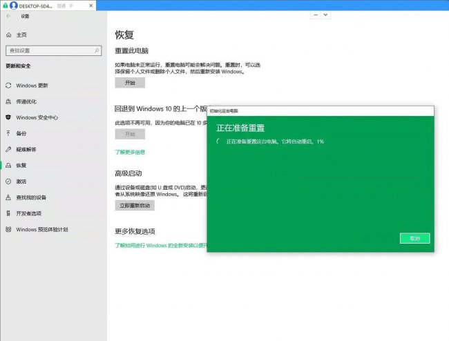Focus the 查找设置 search field
The height and width of the screenshot is (341, 449).
pos(54,50)
